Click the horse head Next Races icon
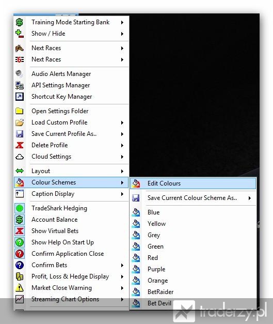This screenshot has width=273, height=324. (x=20, y=48)
